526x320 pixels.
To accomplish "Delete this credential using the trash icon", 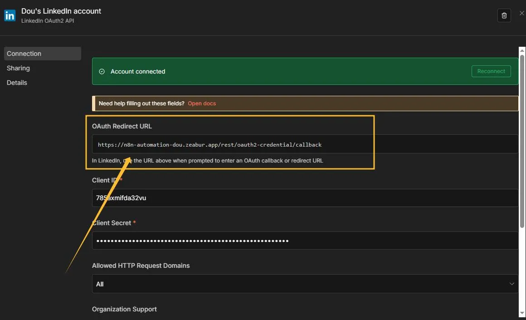I will (x=504, y=15).
